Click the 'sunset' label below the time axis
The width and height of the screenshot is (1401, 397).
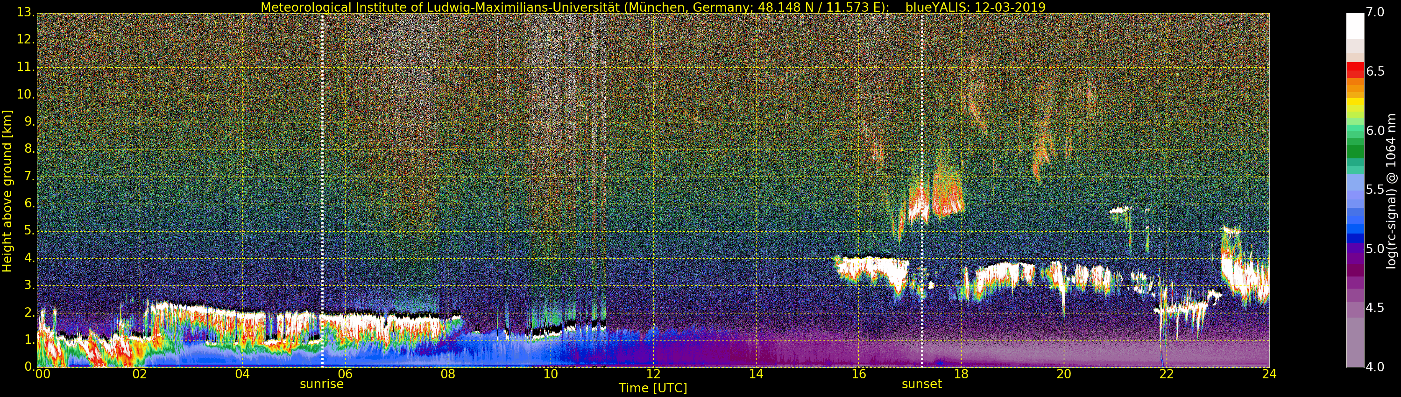pyautogui.click(x=922, y=384)
